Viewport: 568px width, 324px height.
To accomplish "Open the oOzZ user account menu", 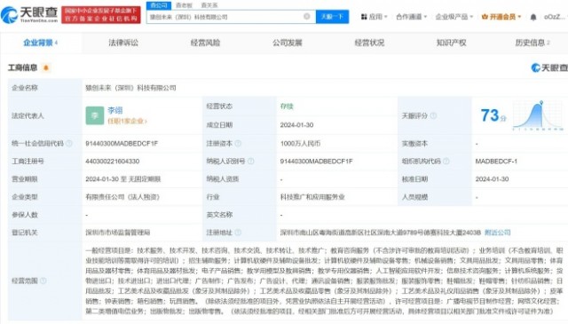I will click(554, 17).
